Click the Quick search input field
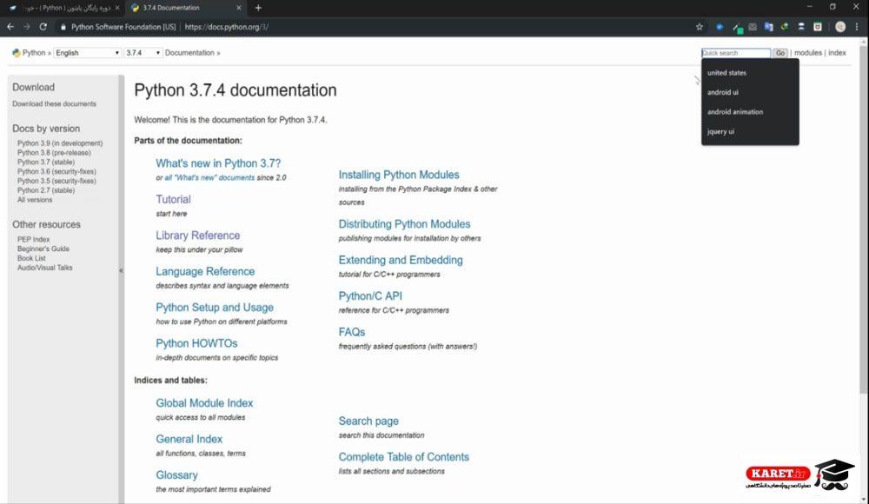869x504 pixels. tap(736, 53)
